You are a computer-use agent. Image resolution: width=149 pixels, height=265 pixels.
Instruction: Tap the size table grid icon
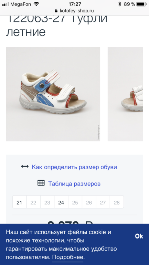pyautogui.click(x=41, y=183)
